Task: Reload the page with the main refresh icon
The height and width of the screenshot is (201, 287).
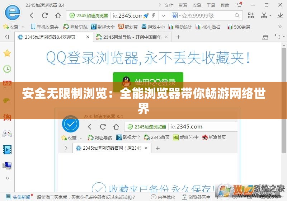Action: click(45, 15)
